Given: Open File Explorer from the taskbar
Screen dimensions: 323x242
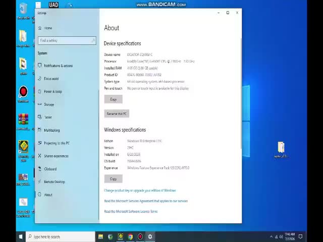Looking at the screenshot, I should click(x=100, y=236).
